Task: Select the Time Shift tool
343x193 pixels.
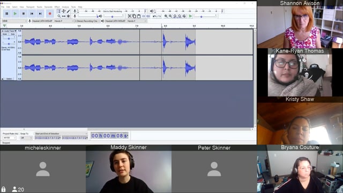Action: pyautogui.click(x=64, y=16)
